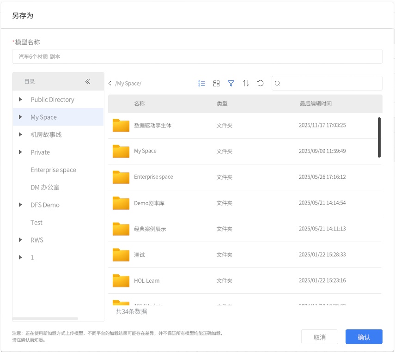Click the 确认 button
The width and height of the screenshot is (395, 352).
(x=364, y=337)
